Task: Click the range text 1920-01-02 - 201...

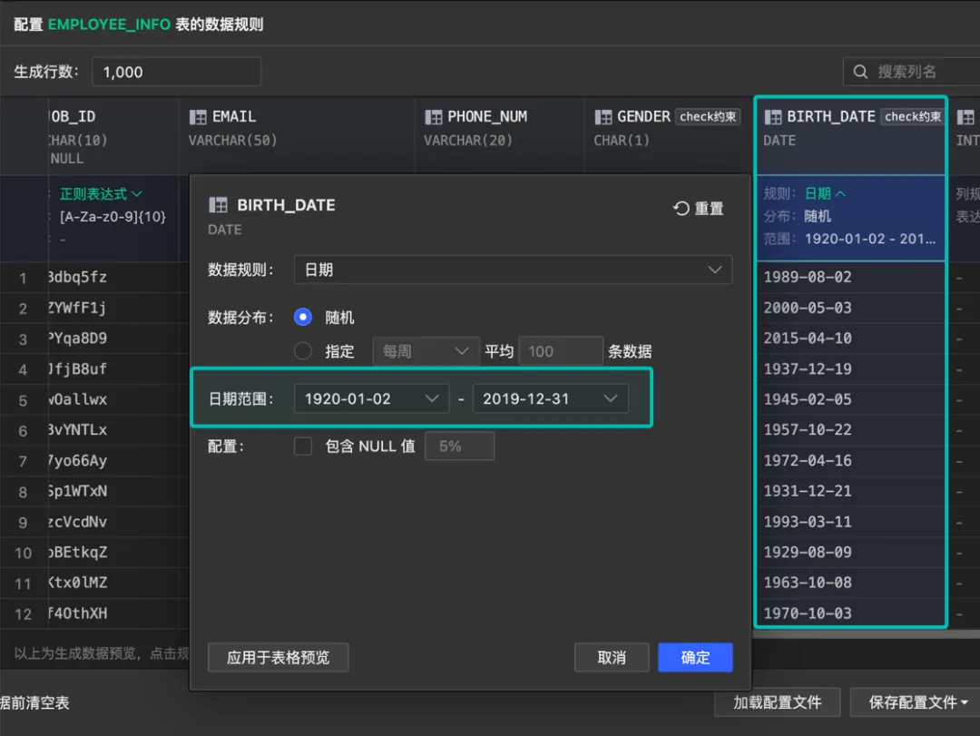Action: [x=870, y=239]
